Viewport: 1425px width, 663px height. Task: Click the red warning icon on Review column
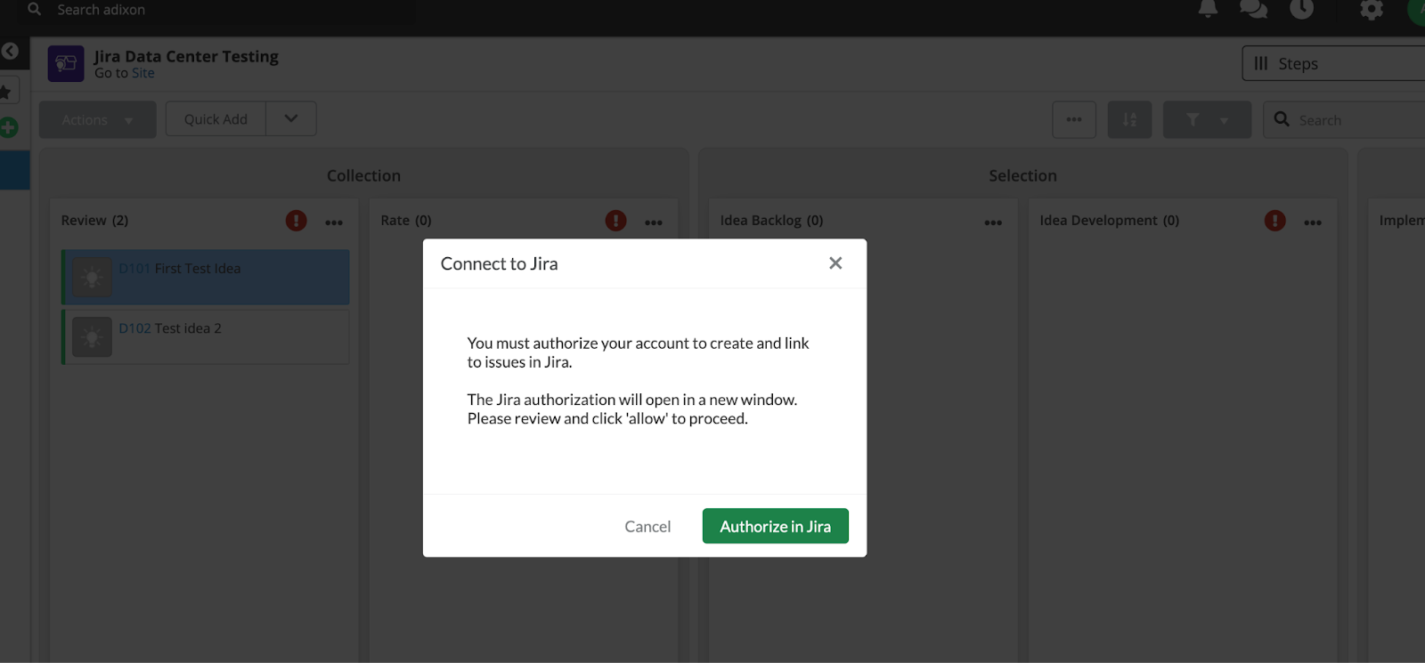pos(297,221)
